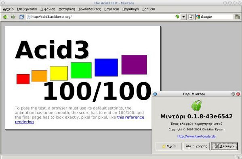
Task: Open the Παράθυρο menu
Action: pos(130,9)
